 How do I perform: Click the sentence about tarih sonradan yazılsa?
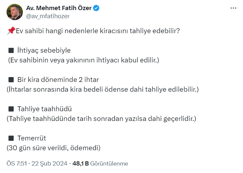[101, 119]
